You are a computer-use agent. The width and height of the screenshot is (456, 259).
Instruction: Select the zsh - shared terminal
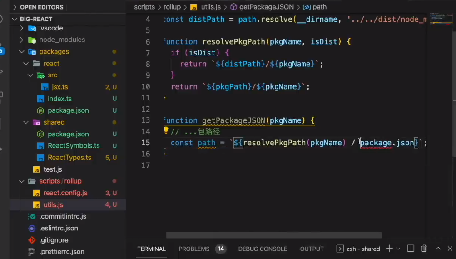click(x=358, y=249)
